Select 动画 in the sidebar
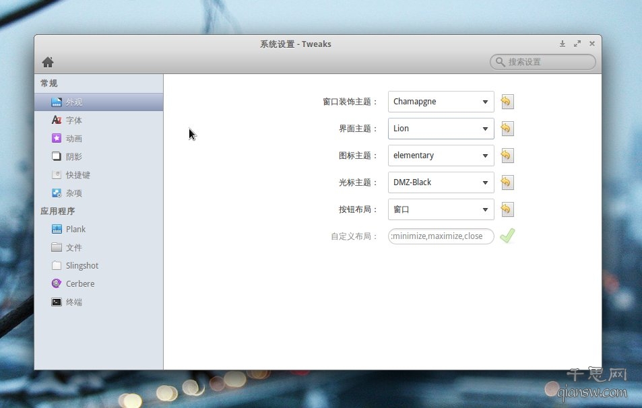 [x=74, y=139]
